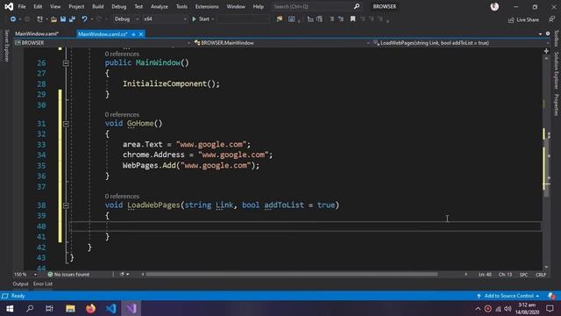This screenshot has height=316, width=561.
Task: Collapse the GoHome() method outline
Action: (x=66, y=124)
